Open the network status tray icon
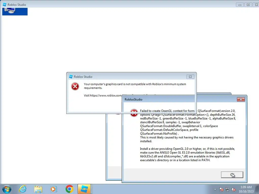 tap(227, 189)
